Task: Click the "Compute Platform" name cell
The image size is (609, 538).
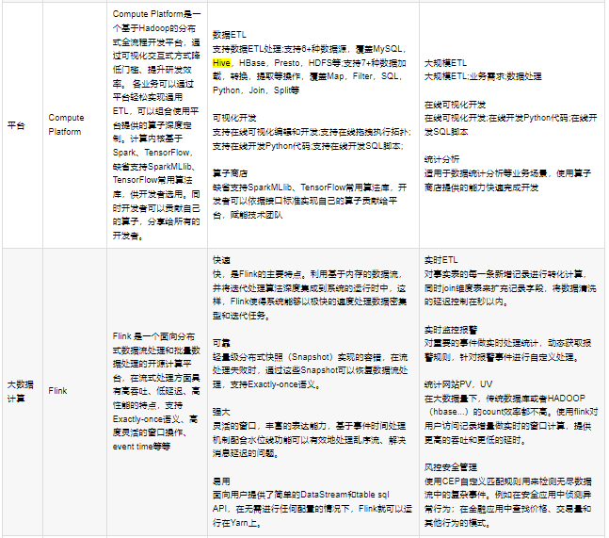Action: pos(74,124)
